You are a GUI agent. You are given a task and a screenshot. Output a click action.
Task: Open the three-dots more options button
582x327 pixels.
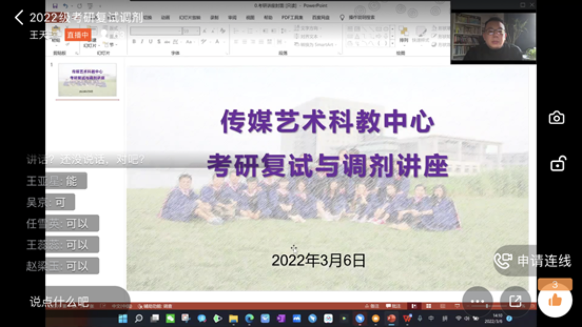(477, 301)
